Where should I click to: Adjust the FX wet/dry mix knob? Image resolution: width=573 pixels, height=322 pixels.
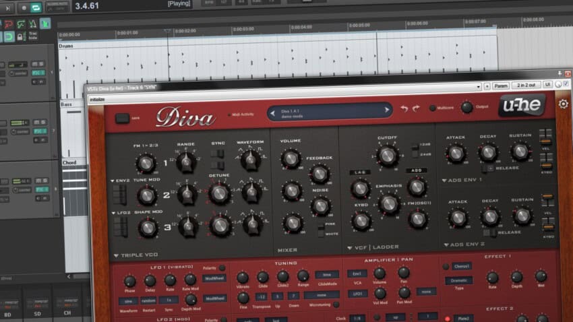click(558, 84)
